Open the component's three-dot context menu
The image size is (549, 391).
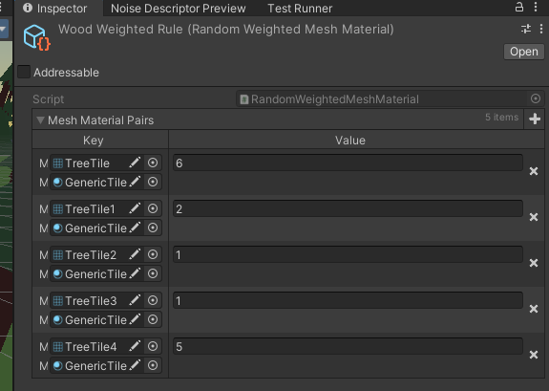pyautogui.click(x=541, y=29)
